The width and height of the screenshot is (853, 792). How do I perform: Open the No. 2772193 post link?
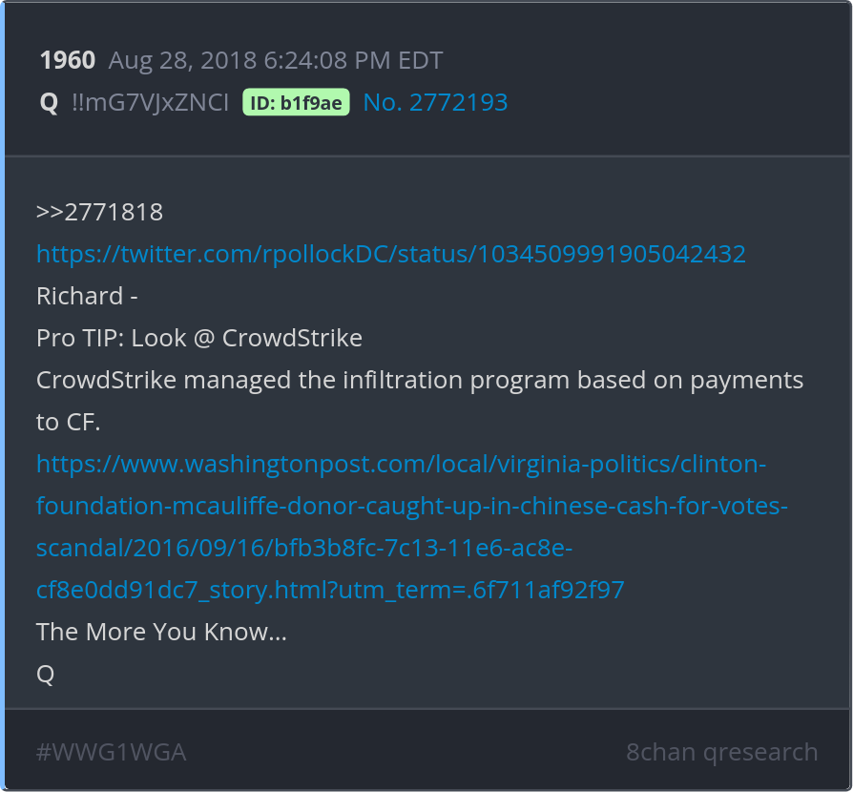pos(435,103)
